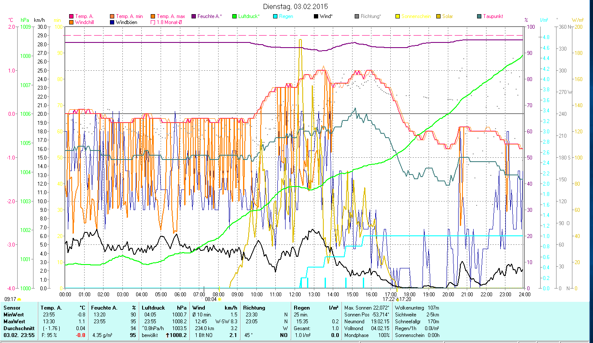Click the pressure trend arrow beside 1008.2
This screenshot has height=343, width=593.
pos(167,335)
